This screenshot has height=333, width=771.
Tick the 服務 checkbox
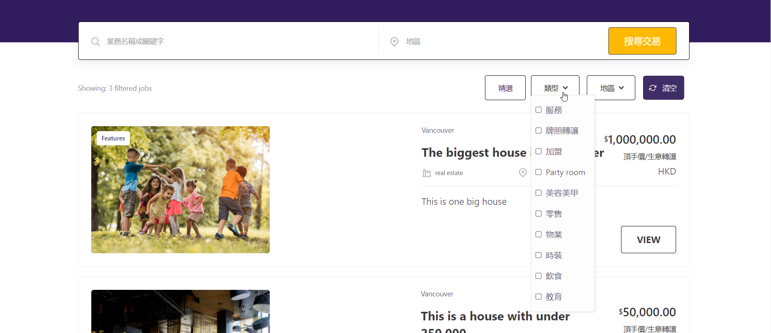click(x=538, y=110)
